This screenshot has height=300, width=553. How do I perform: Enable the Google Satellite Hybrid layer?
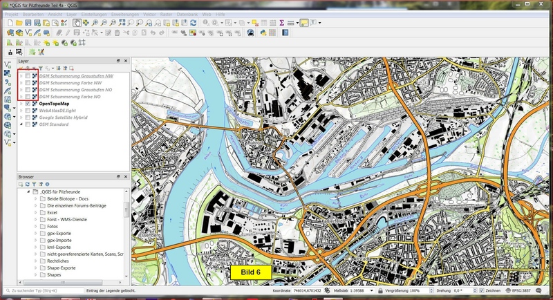[28, 118]
